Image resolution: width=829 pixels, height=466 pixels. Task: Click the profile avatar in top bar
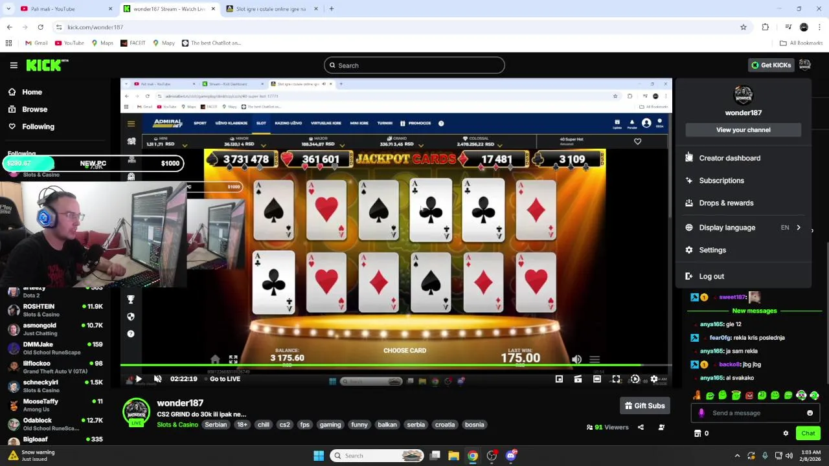coord(804,65)
